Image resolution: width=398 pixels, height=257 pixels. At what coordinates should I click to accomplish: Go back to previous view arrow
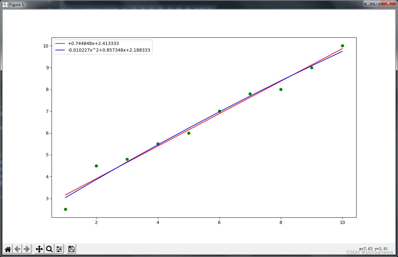pyautogui.click(x=17, y=249)
